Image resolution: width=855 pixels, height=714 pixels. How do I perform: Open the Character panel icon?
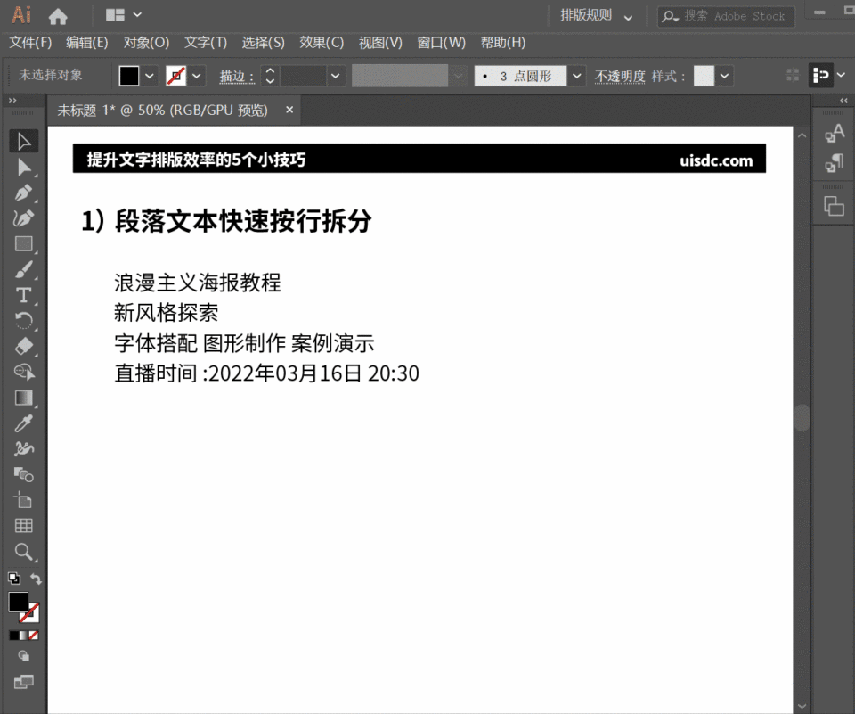pos(835,134)
